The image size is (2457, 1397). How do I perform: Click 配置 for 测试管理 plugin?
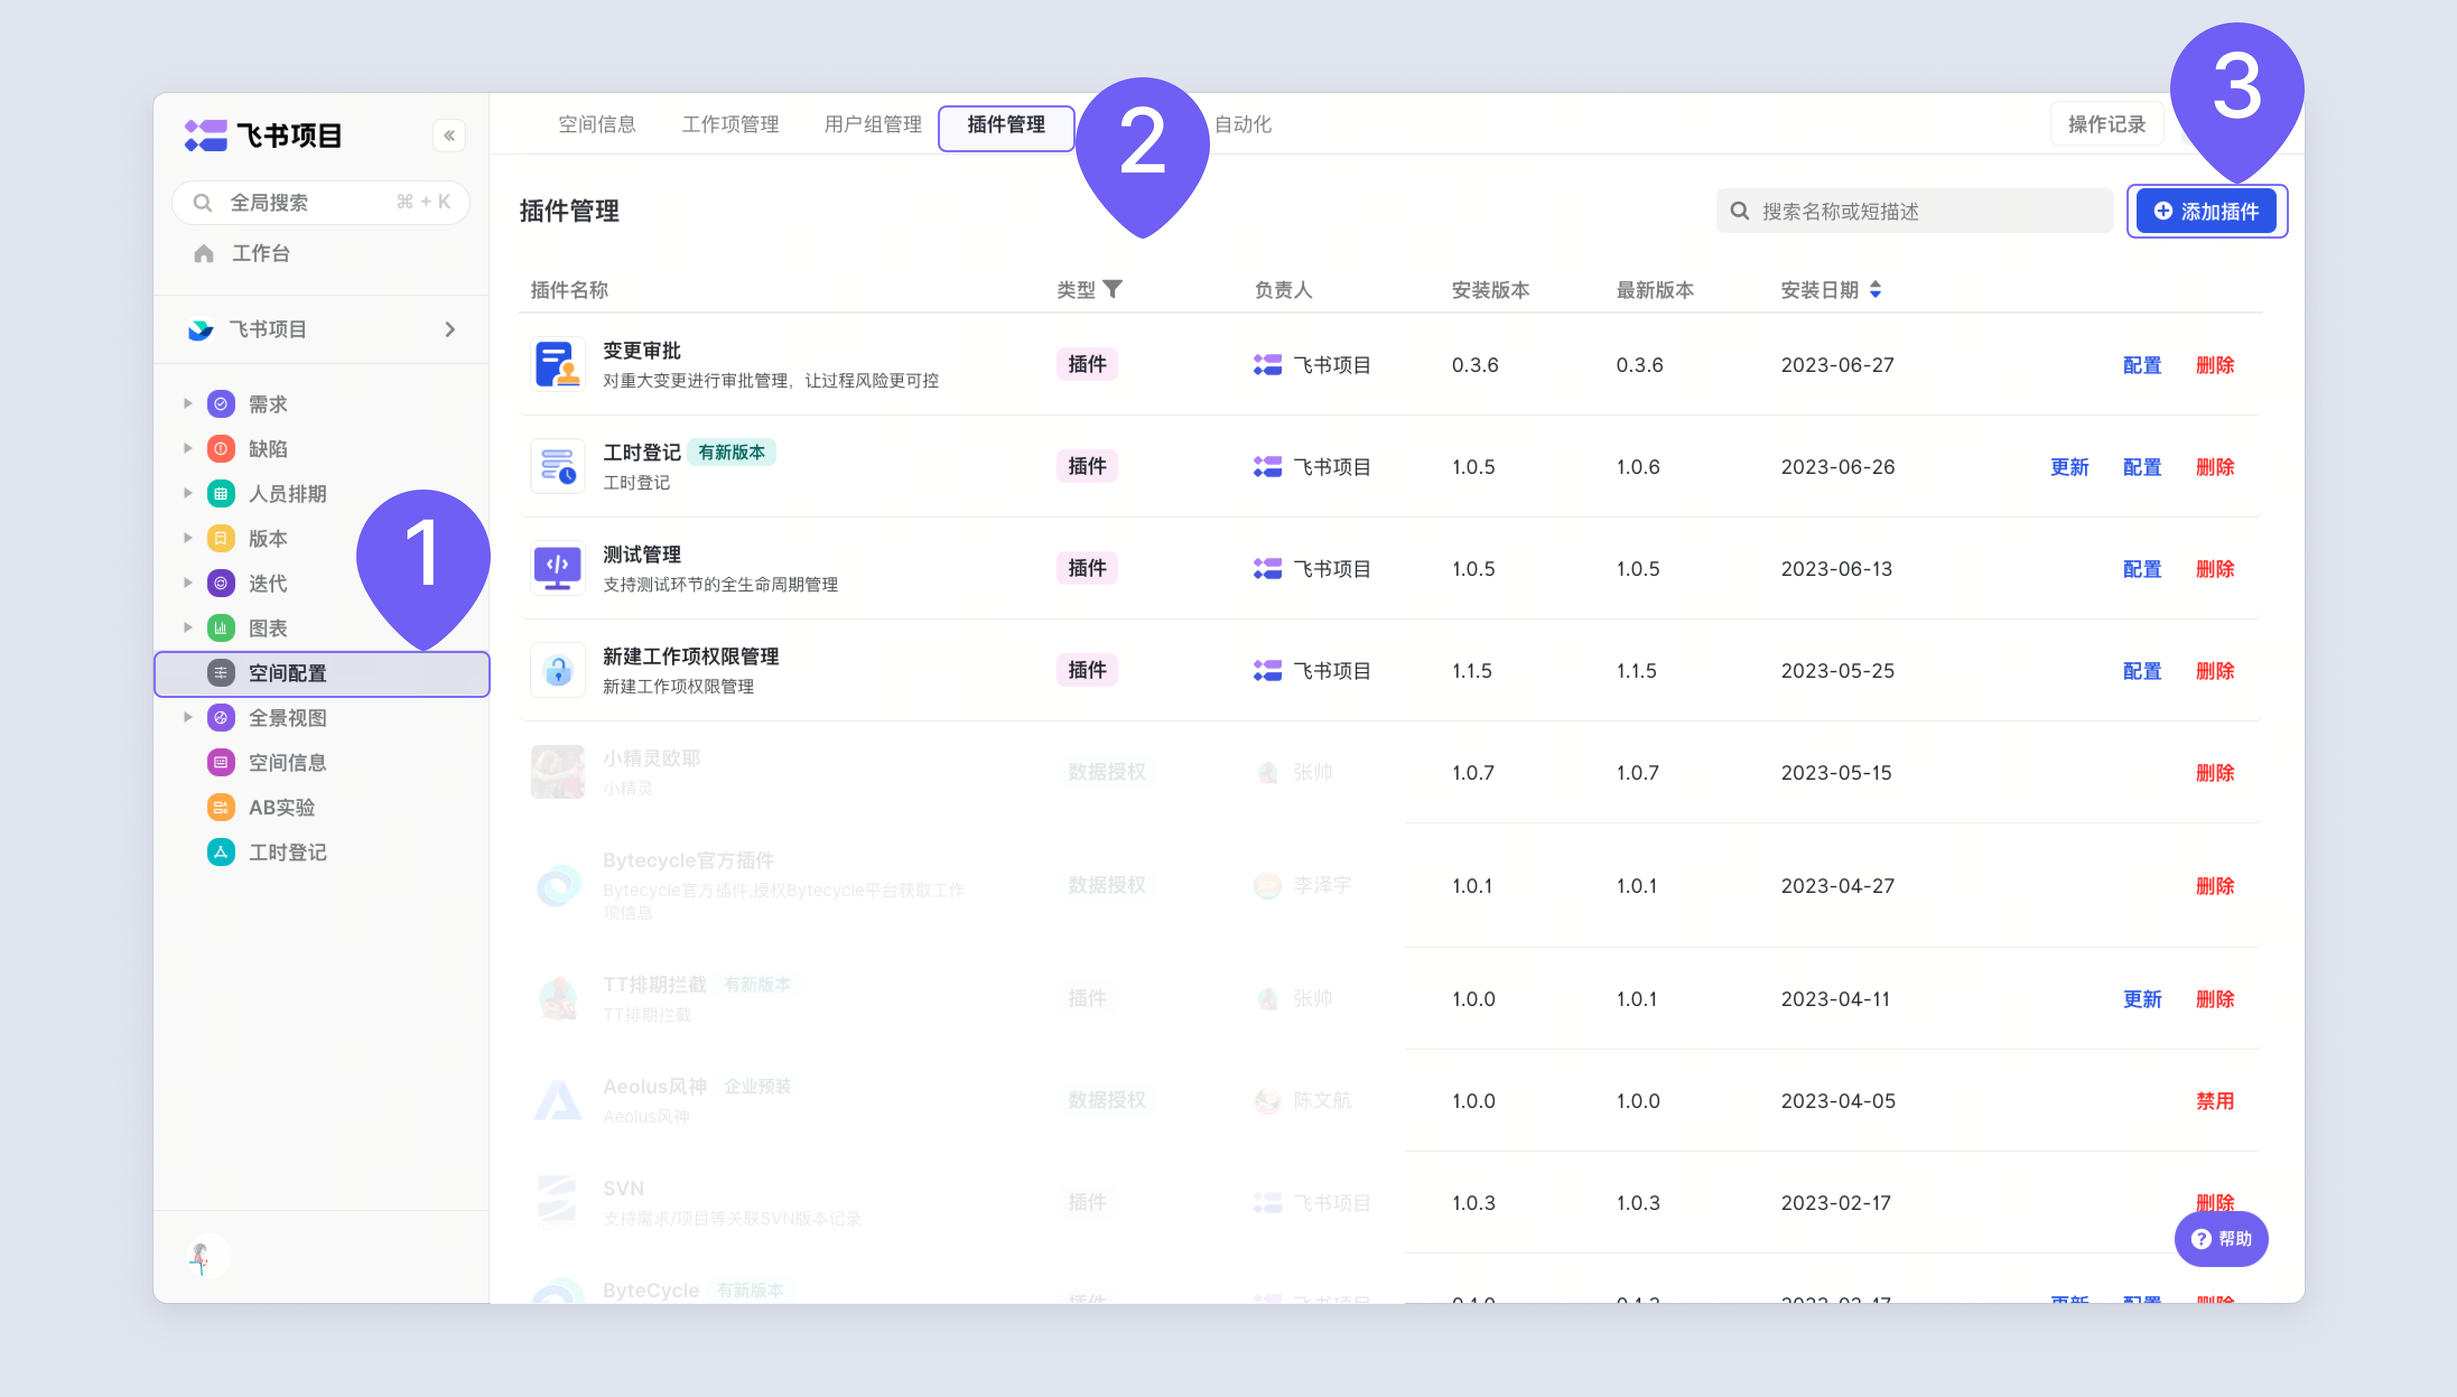coord(2142,569)
